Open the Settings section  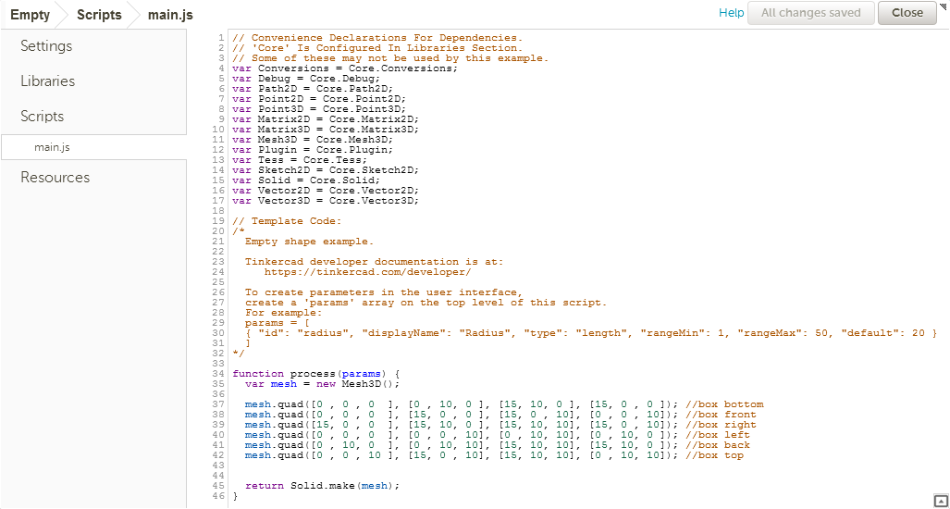46,46
